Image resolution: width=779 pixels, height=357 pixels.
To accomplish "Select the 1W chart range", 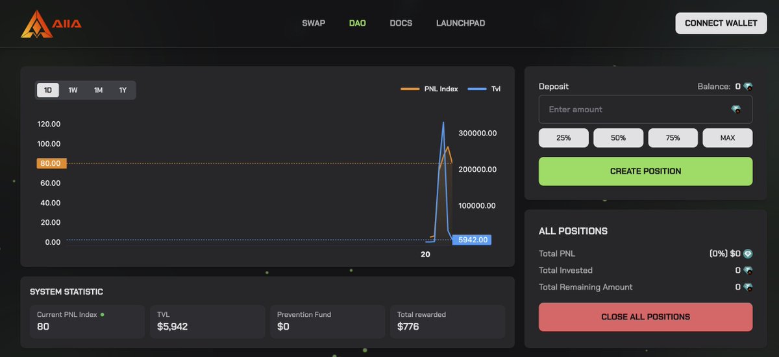I will coord(73,90).
